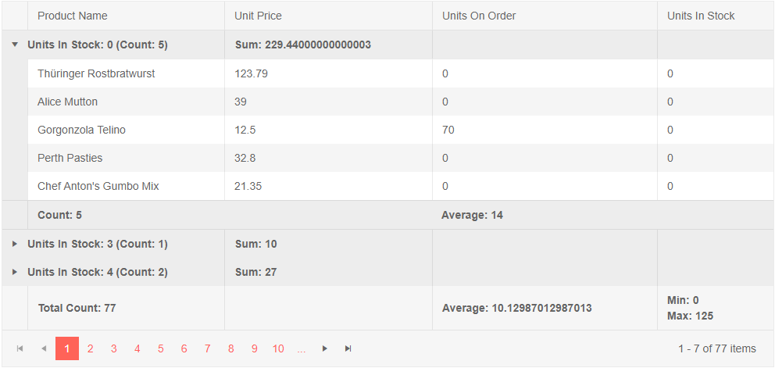Screen dimensions: 775x368
Task: Collapse the Units In Stock: 0 group
Action: point(15,45)
